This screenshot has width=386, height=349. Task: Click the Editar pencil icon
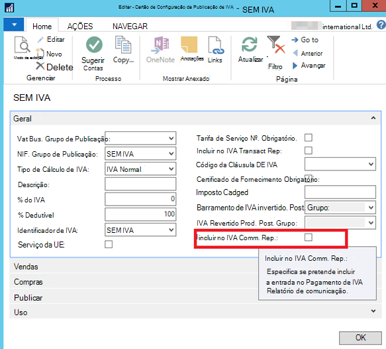tap(40, 39)
